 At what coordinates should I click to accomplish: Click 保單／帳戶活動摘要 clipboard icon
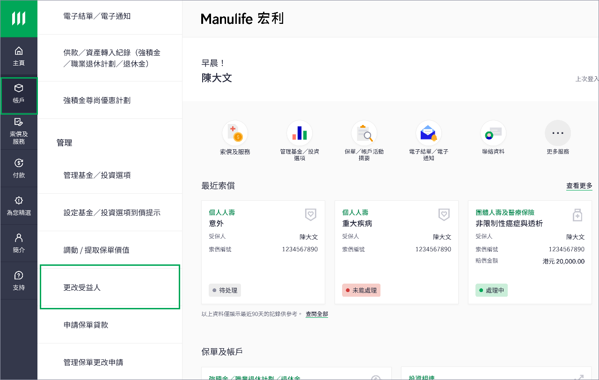pyautogui.click(x=364, y=133)
